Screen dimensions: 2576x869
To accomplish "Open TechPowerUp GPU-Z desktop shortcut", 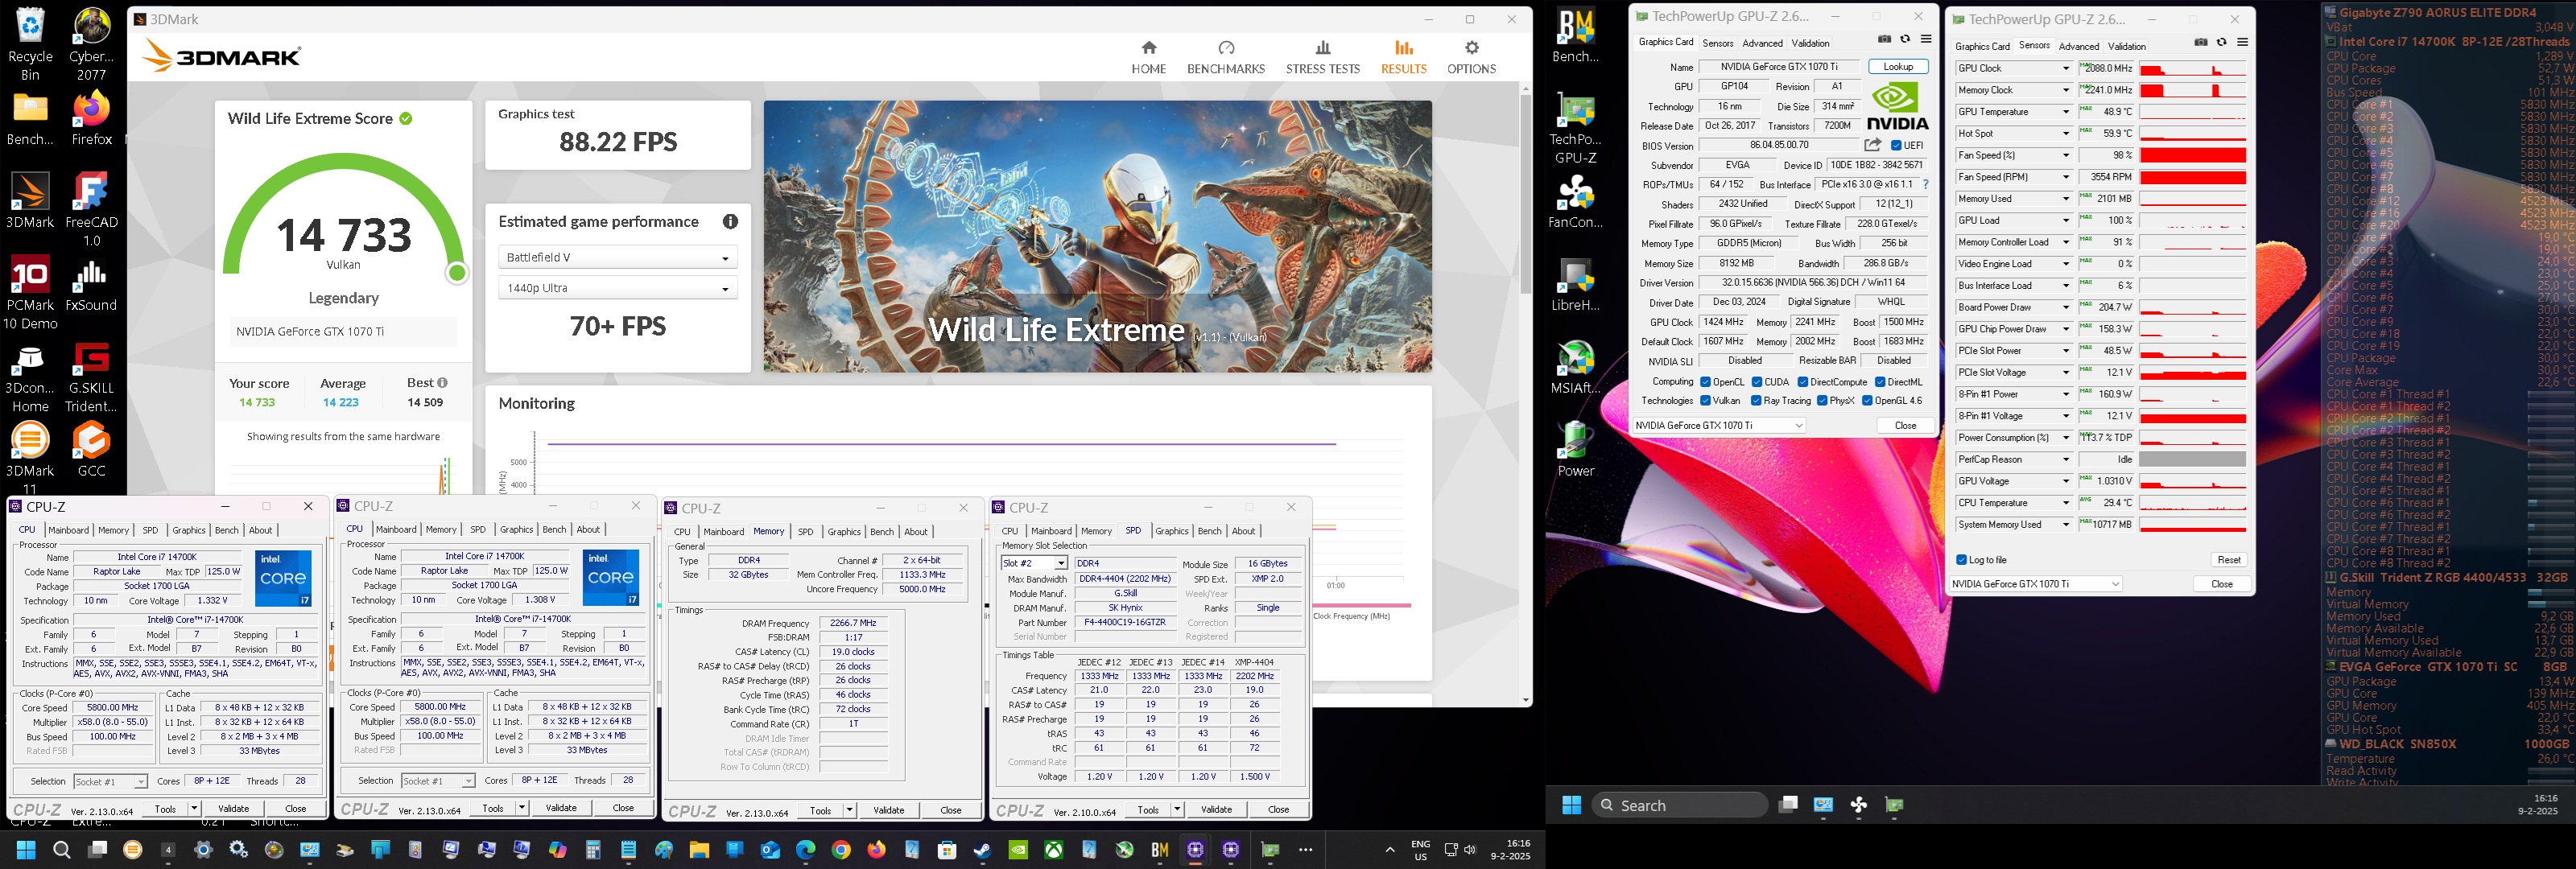I will 1576,128.
